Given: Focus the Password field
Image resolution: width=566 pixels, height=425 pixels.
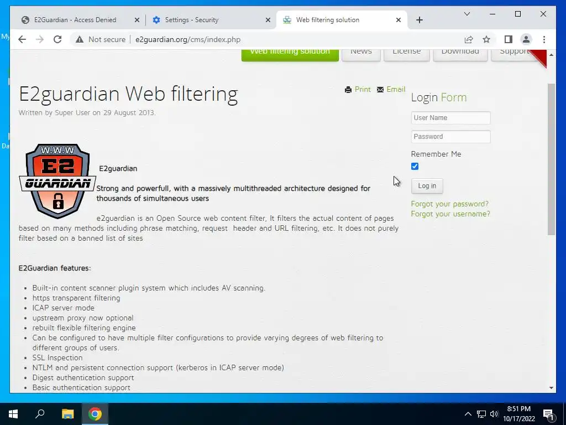Looking at the screenshot, I should (x=450, y=137).
